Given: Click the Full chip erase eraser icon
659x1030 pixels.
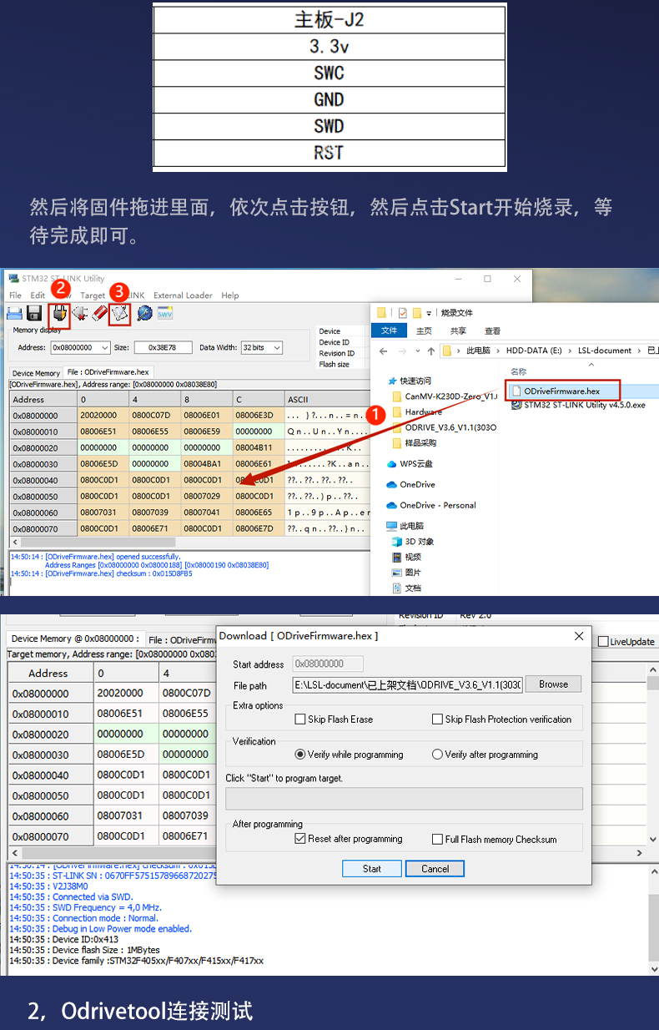Looking at the screenshot, I should point(100,313).
